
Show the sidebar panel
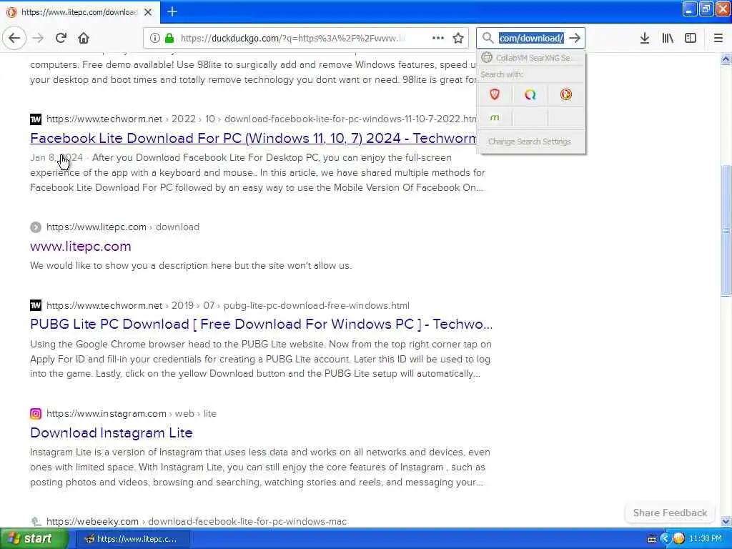[x=691, y=39]
